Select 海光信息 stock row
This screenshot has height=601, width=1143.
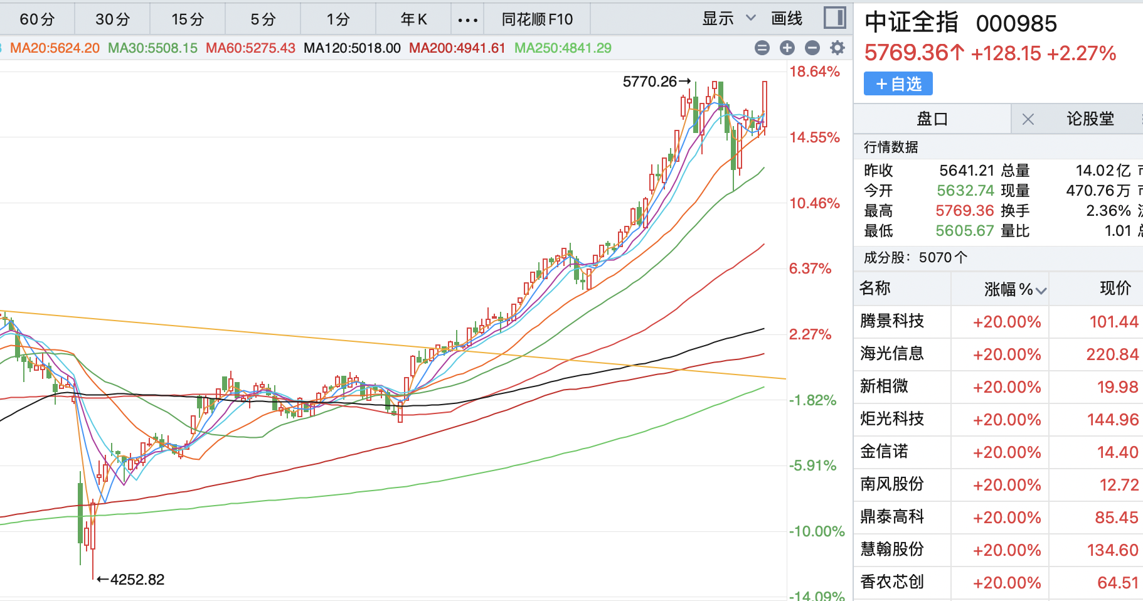click(x=891, y=354)
